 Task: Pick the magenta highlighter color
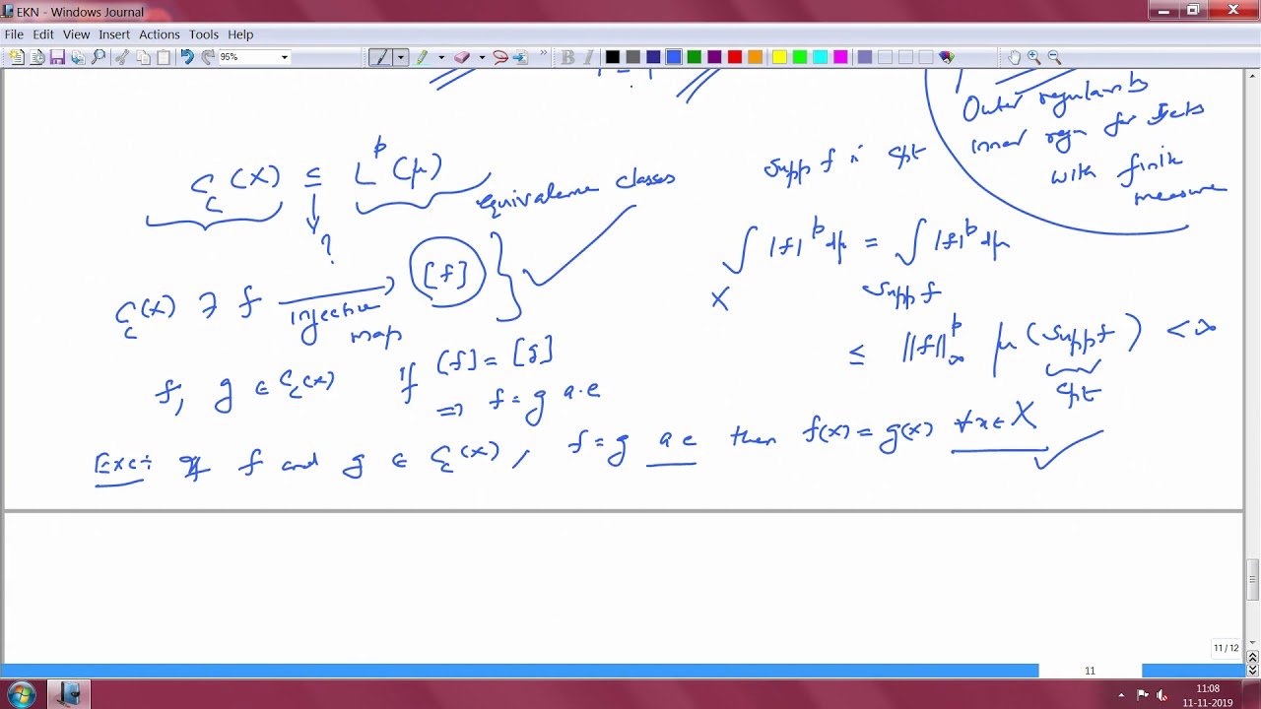tap(840, 57)
